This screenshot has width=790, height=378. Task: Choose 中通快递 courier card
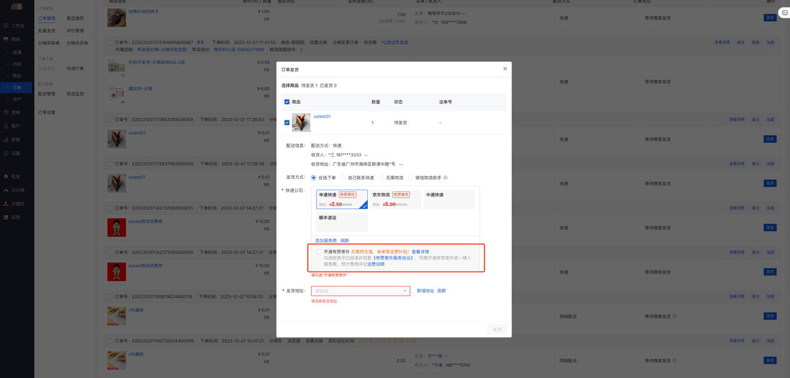(x=449, y=199)
